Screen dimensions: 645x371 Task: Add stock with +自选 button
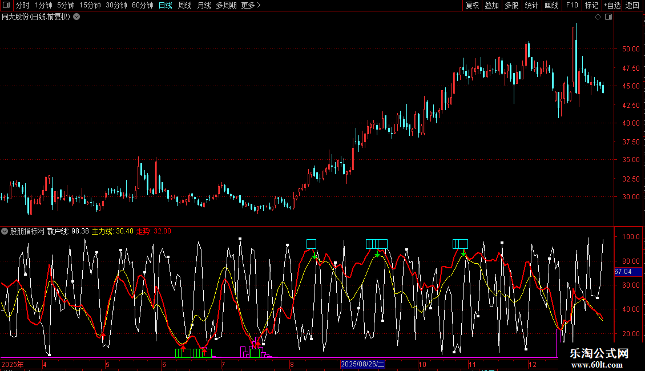612,5
